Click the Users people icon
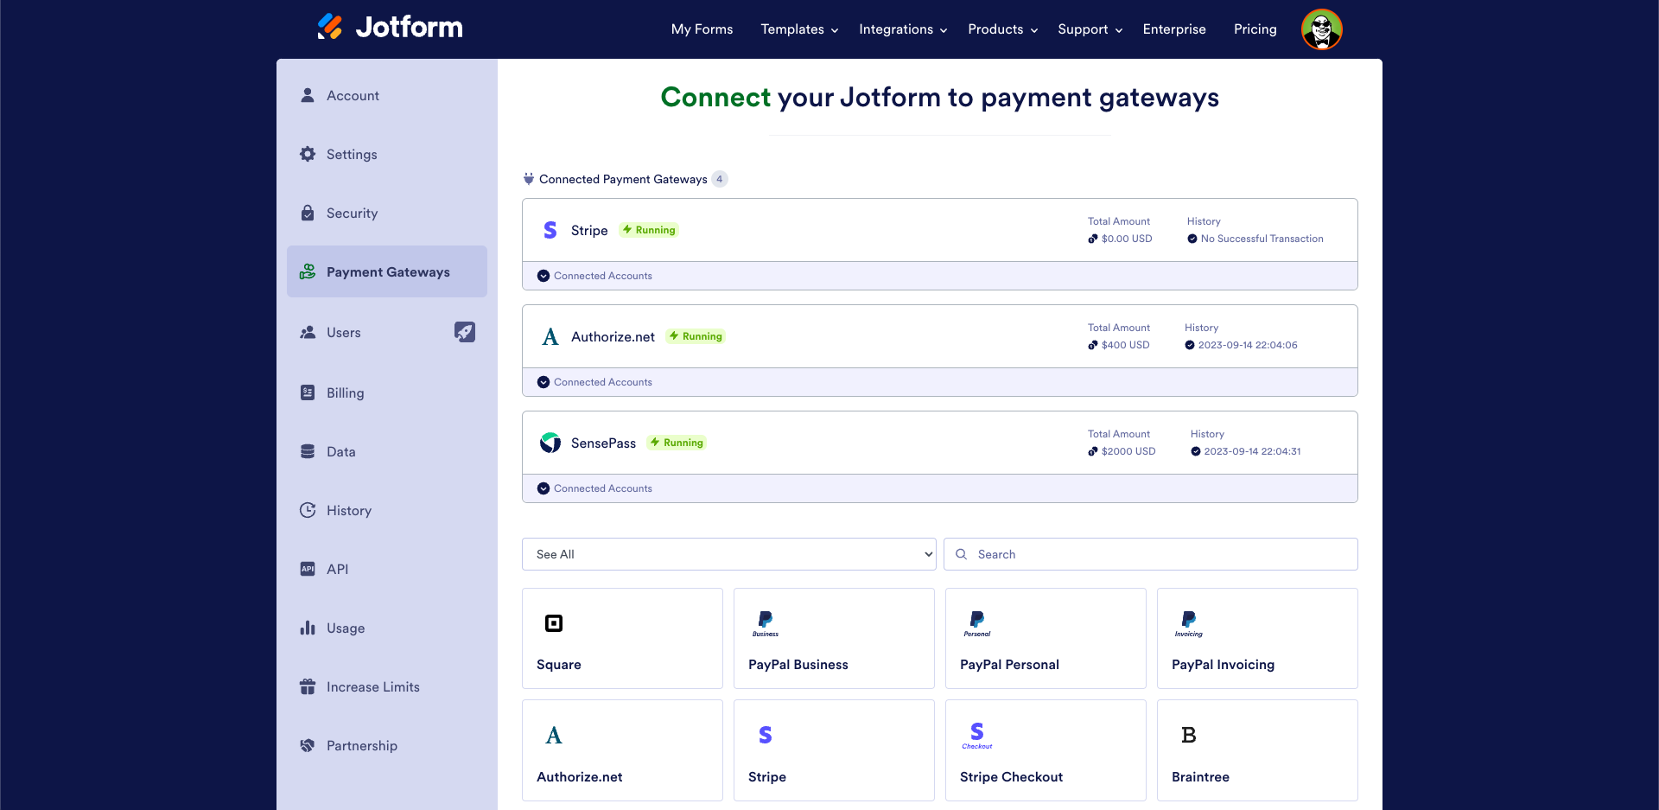Viewport: 1659px width, 810px height. tap(308, 332)
